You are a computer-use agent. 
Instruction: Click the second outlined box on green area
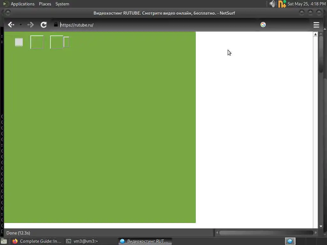(57, 42)
